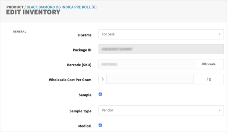Click the dollar sign prefix of wholesale cost
Viewport: 227px width, 132px height.
tap(103, 79)
